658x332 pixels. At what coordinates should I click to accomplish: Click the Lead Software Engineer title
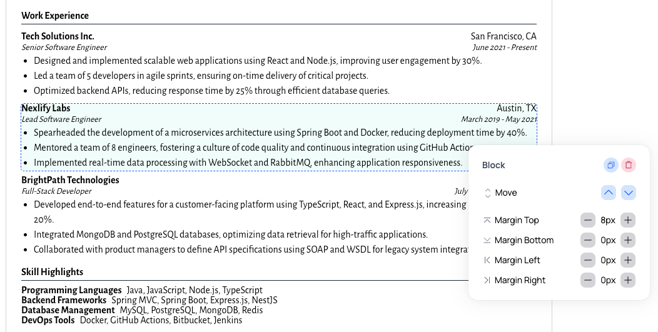61,119
